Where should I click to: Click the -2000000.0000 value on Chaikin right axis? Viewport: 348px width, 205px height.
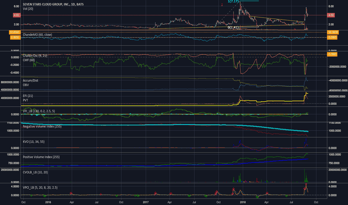(x=337, y=66)
